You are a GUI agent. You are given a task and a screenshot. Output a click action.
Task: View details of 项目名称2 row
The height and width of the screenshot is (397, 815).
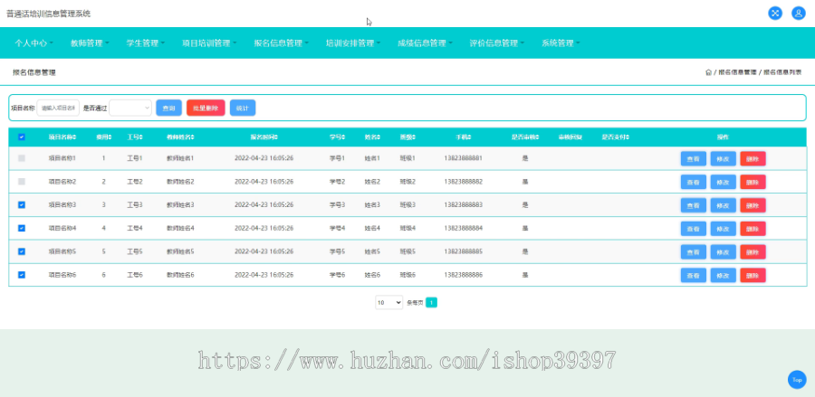click(x=694, y=182)
